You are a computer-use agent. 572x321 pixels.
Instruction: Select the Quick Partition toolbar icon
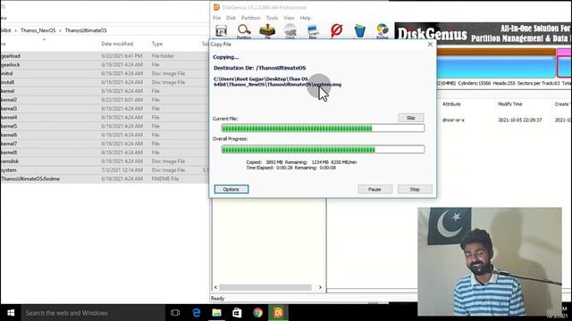tap(290, 31)
